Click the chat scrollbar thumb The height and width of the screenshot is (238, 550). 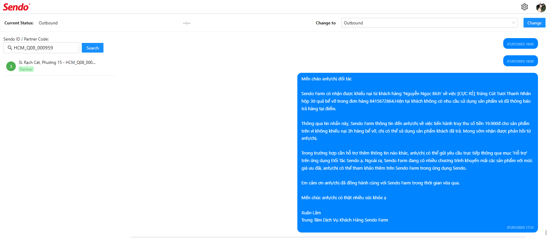pos(546,233)
